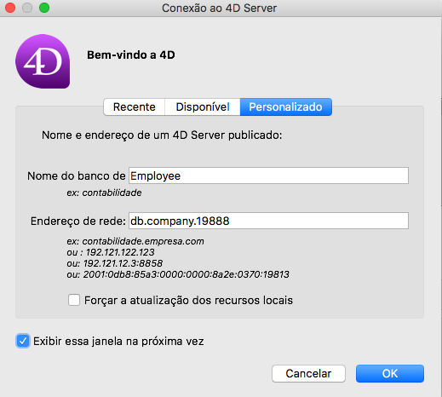Close the window using the red button
Screen dimensions: 442x397
10,8
